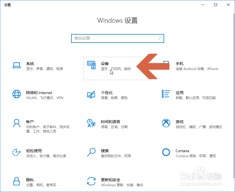Click the magnifier icon in the search box
The image size is (235, 192).
160,38
